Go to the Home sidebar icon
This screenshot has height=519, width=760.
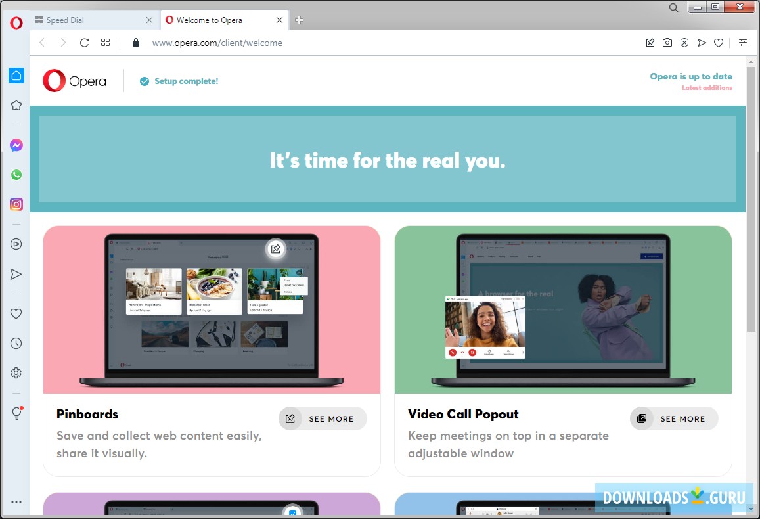tap(16, 76)
